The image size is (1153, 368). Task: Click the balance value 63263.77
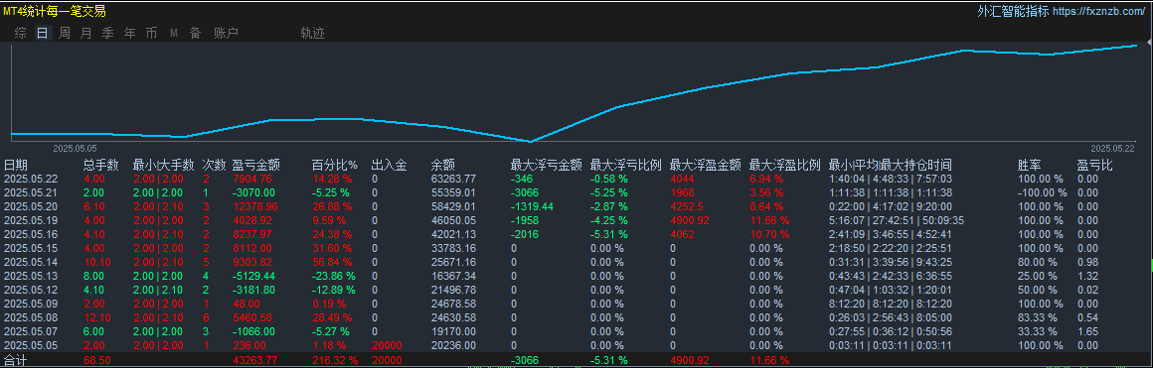click(453, 179)
